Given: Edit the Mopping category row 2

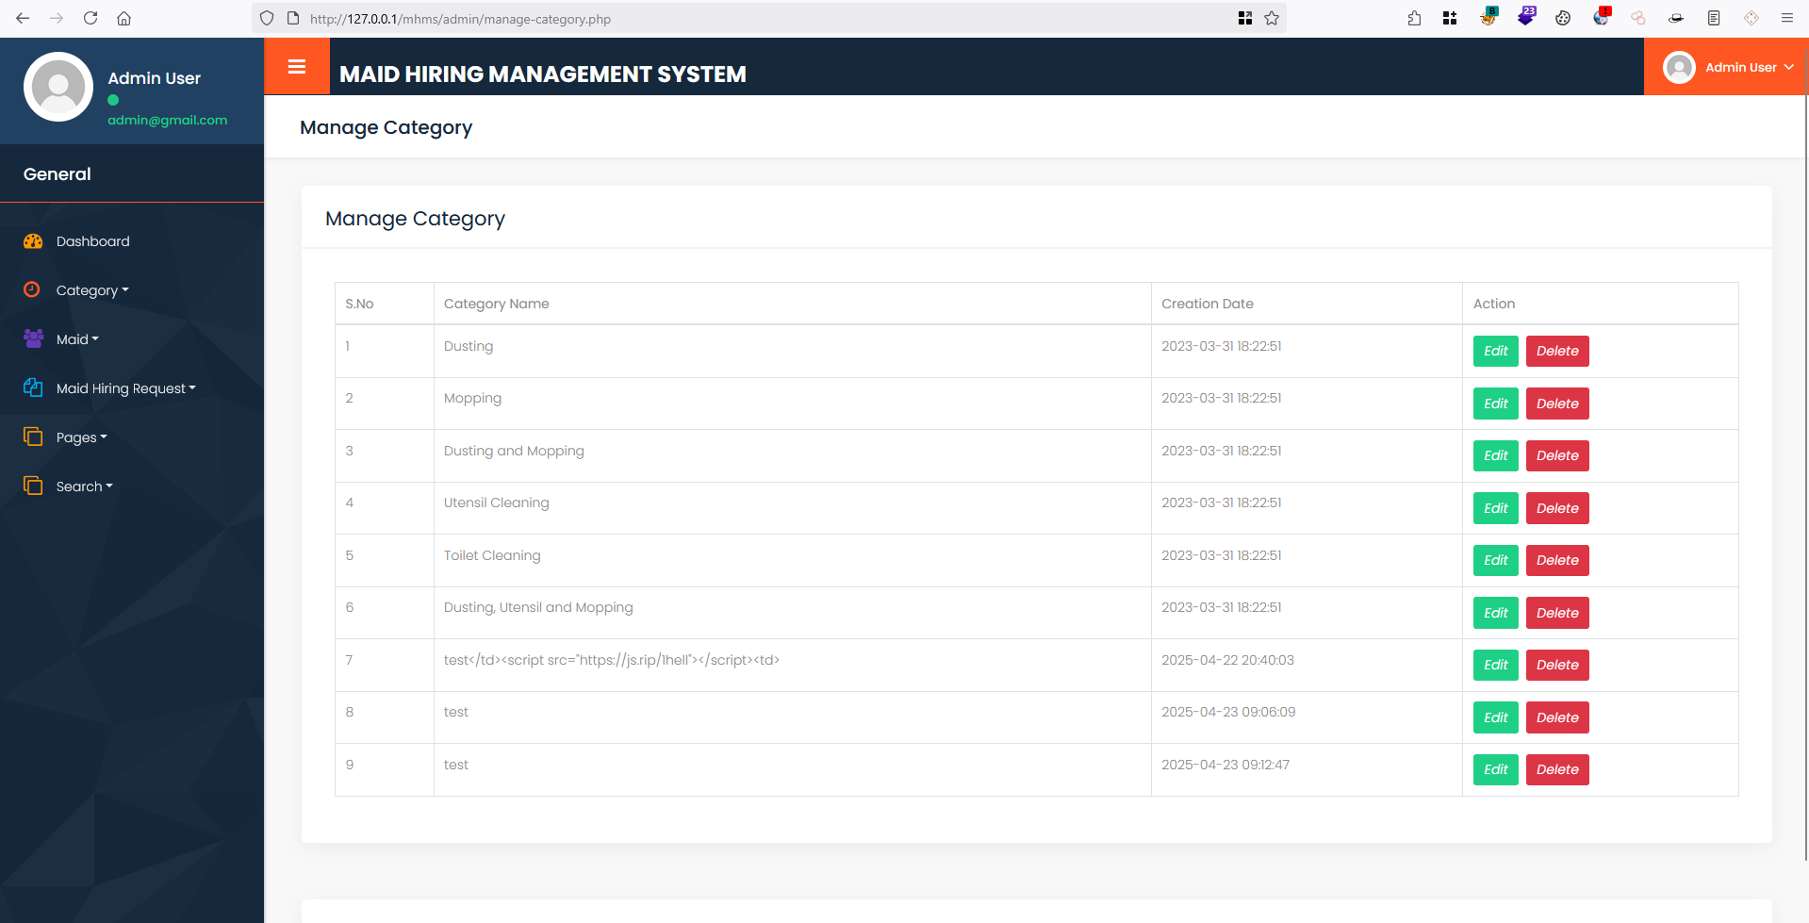Looking at the screenshot, I should [x=1496, y=404].
